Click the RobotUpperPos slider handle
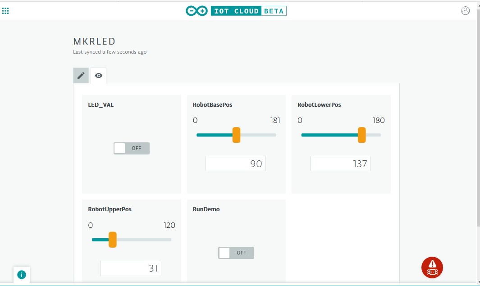The height and width of the screenshot is (286, 480). pos(113,240)
